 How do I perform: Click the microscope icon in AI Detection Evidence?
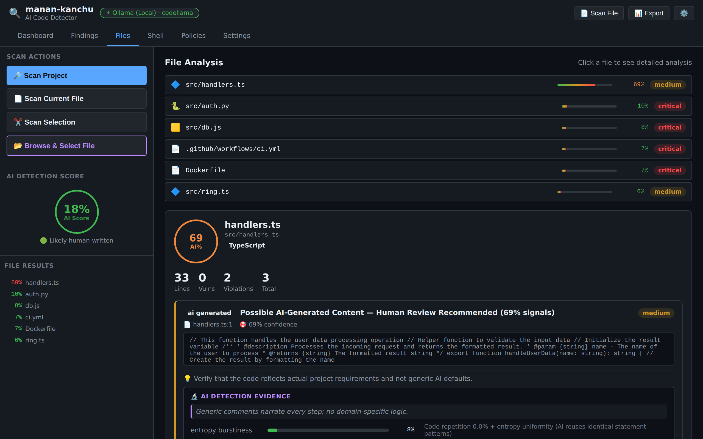(x=194, y=396)
